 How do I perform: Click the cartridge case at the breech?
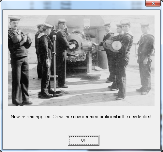click(x=87, y=45)
